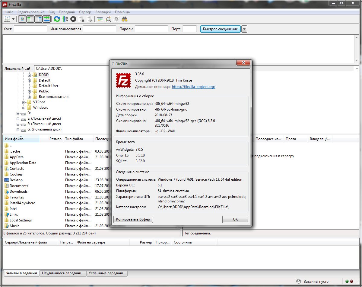Click the local site path field C:\Users\DDDD\
The image size is (362, 287).
(72, 69)
